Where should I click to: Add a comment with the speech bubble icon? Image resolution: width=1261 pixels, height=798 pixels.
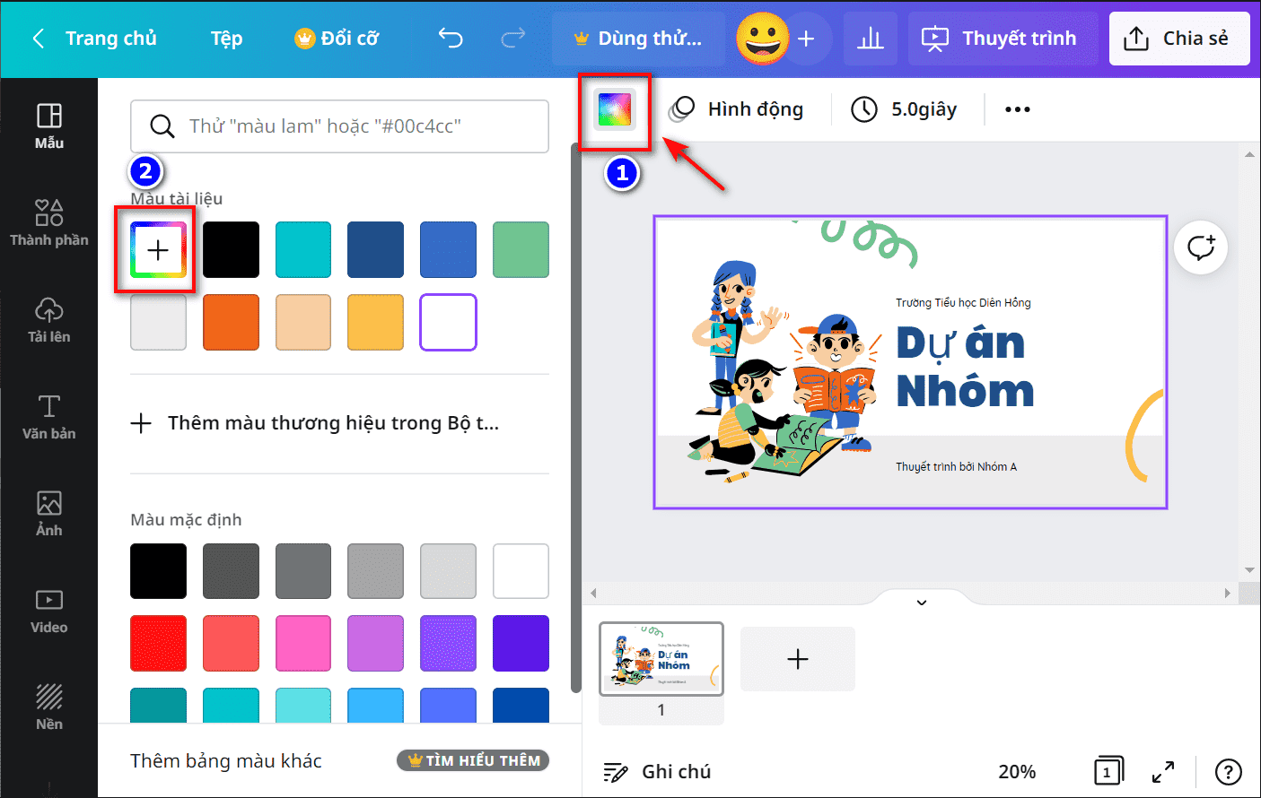pos(1200,247)
